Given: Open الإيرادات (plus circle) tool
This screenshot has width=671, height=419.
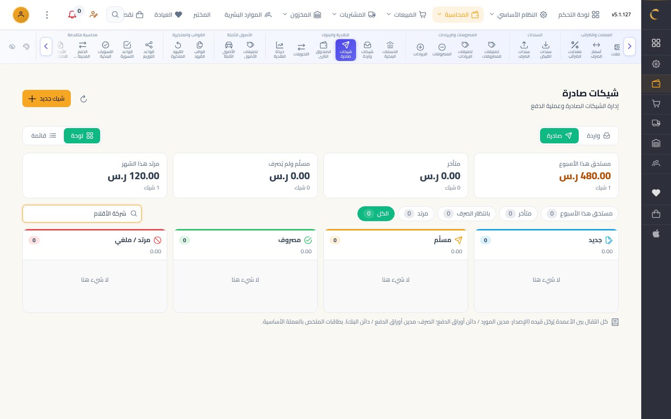Looking at the screenshot, I should coord(420,50).
